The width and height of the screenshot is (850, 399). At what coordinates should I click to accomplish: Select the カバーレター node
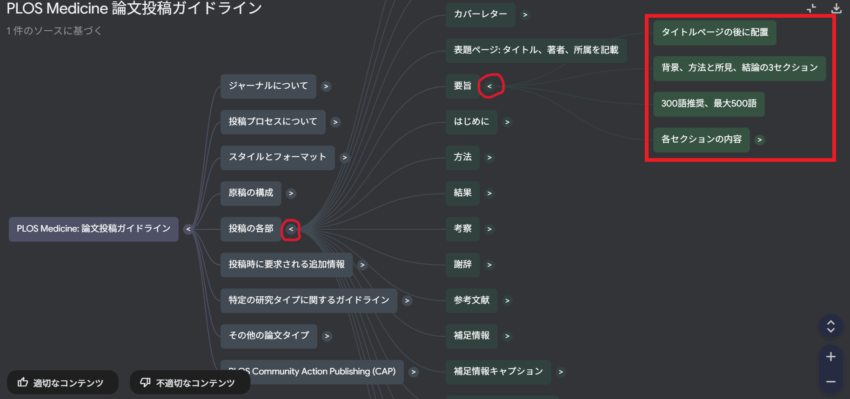[x=481, y=14]
